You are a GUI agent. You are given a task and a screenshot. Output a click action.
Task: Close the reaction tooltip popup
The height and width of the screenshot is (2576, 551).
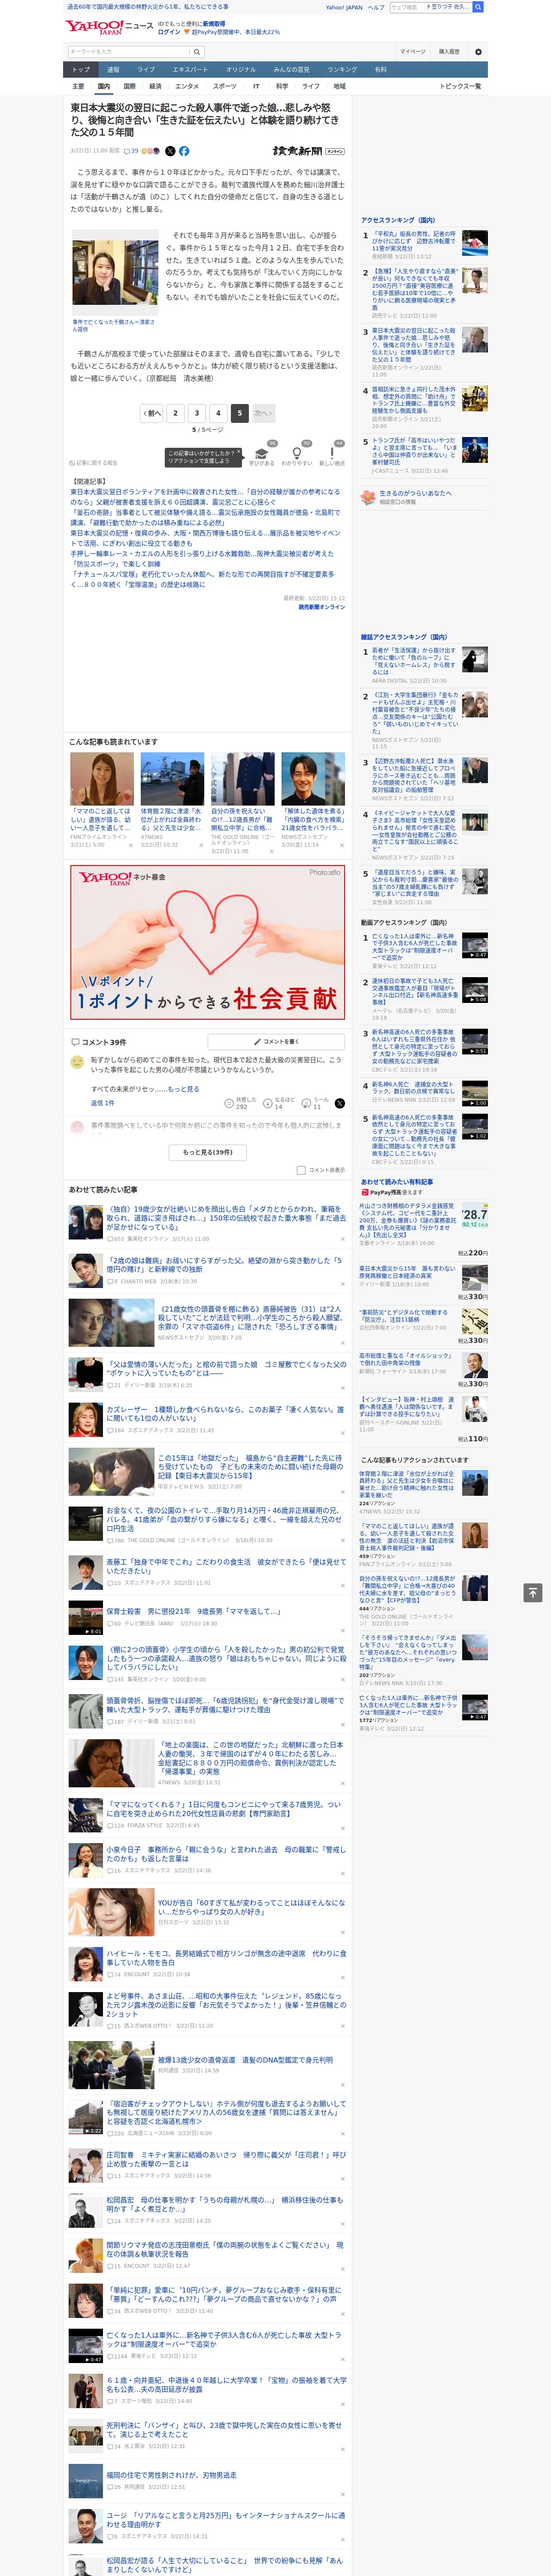[239, 452]
